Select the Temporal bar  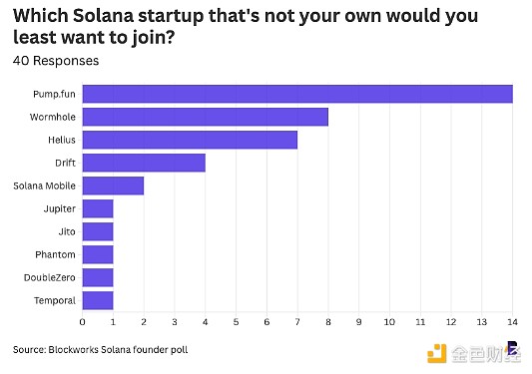(x=98, y=300)
